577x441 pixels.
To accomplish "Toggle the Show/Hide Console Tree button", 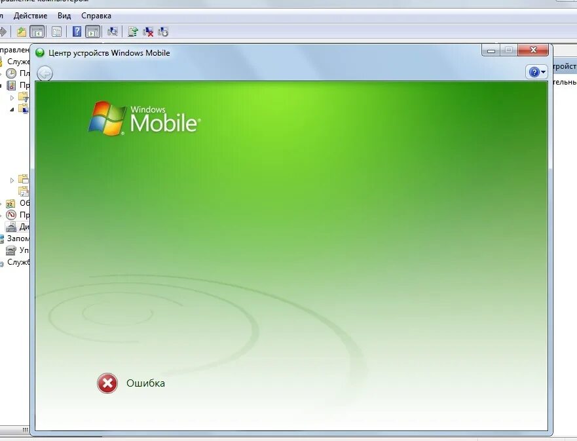I will (x=37, y=32).
